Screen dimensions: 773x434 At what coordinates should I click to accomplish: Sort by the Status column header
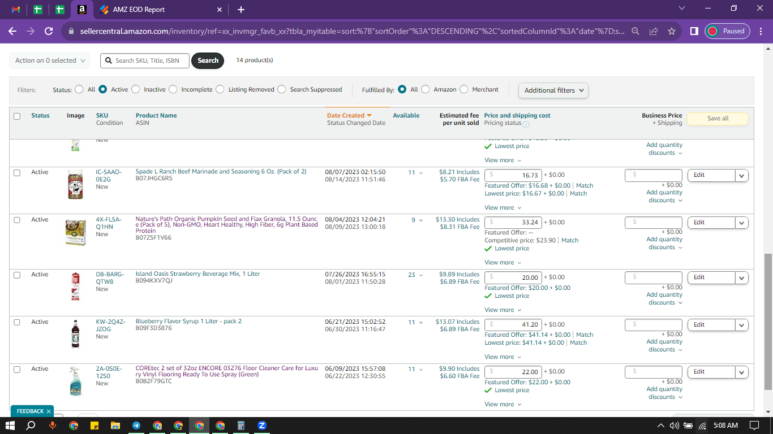[x=40, y=115]
